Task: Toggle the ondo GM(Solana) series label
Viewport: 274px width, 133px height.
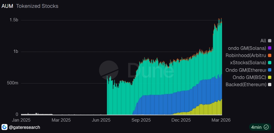Action: tap(247, 48)
